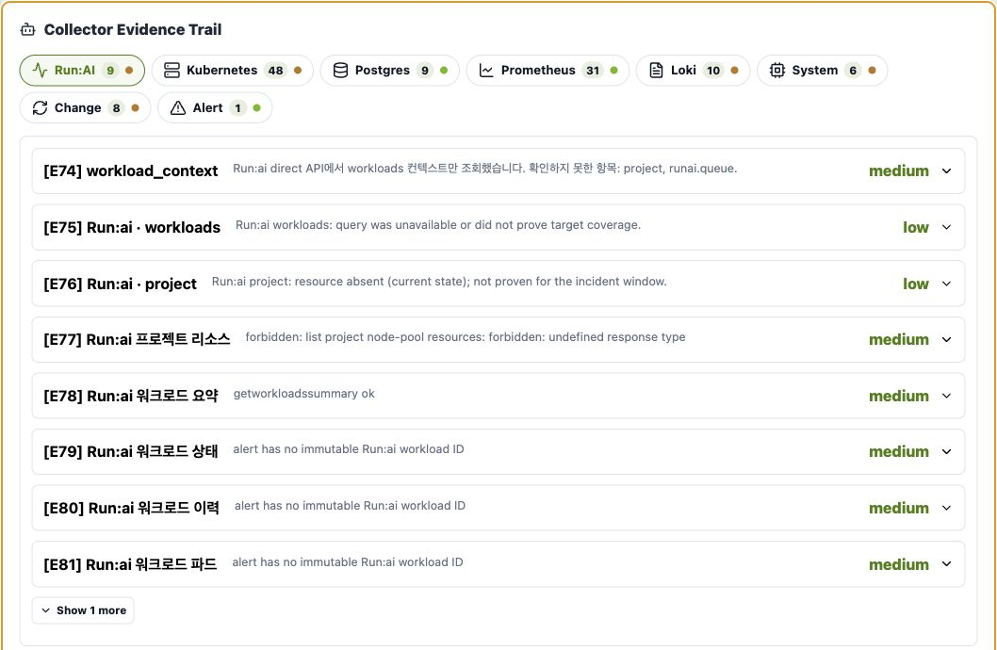
Task: Select the System tab
Action: tap(822, 70)
